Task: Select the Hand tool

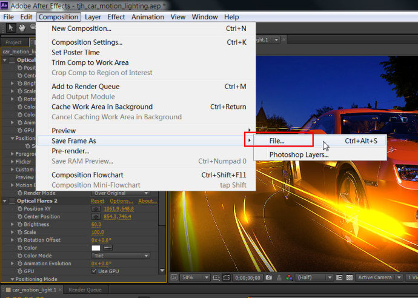Action: coord(22,28)
